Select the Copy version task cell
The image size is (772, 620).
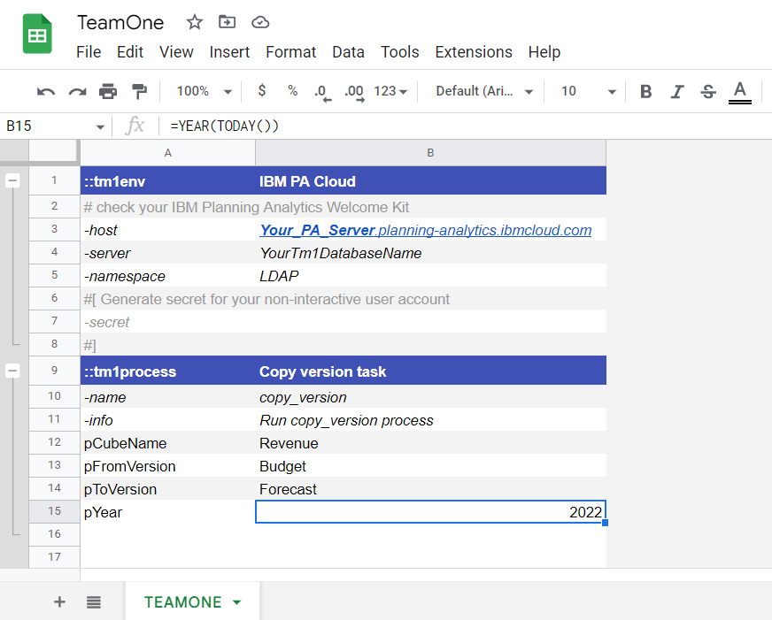click(x=431, y=371)
